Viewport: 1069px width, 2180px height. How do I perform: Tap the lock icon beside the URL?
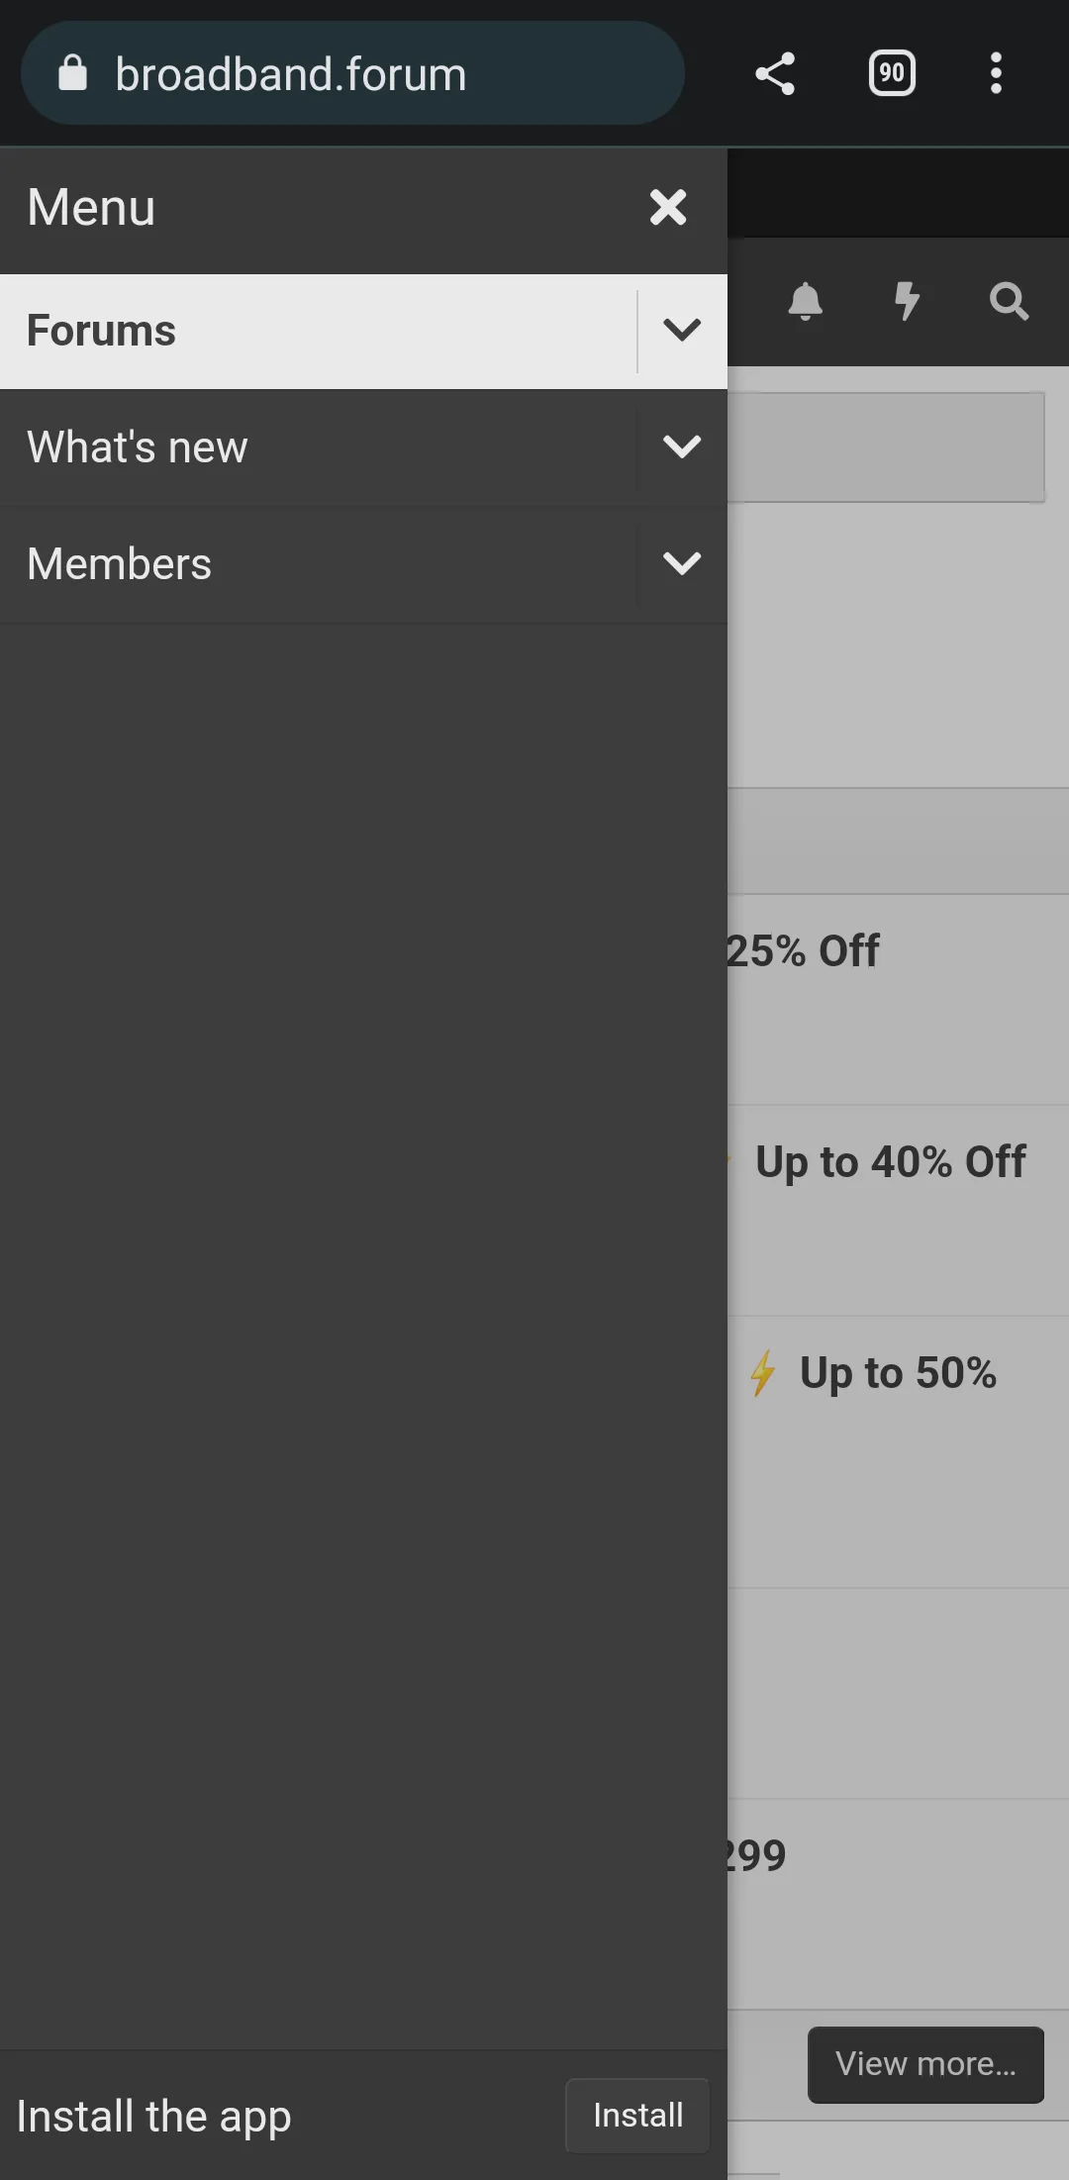click(x=72, y=74)
